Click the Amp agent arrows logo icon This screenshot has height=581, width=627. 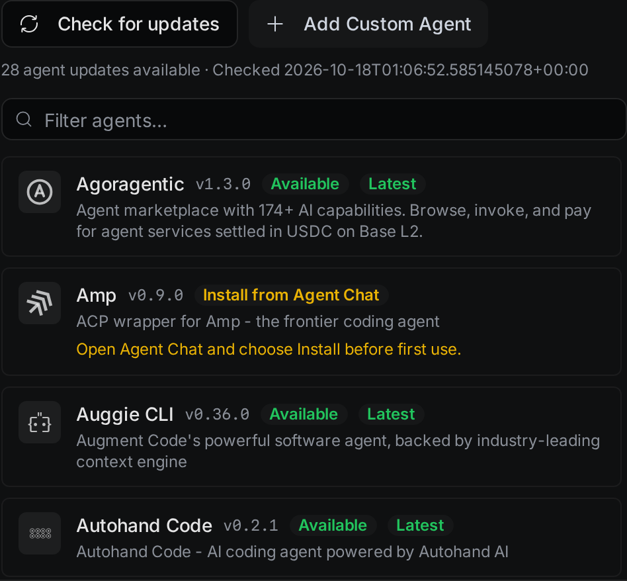click(x=40, y=303)
